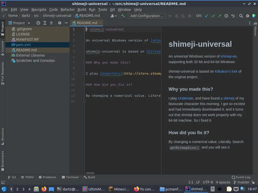Screen dimensions: 258x193
Task: Open the Build tool window at bottom
Action: [x=89, y=177]
